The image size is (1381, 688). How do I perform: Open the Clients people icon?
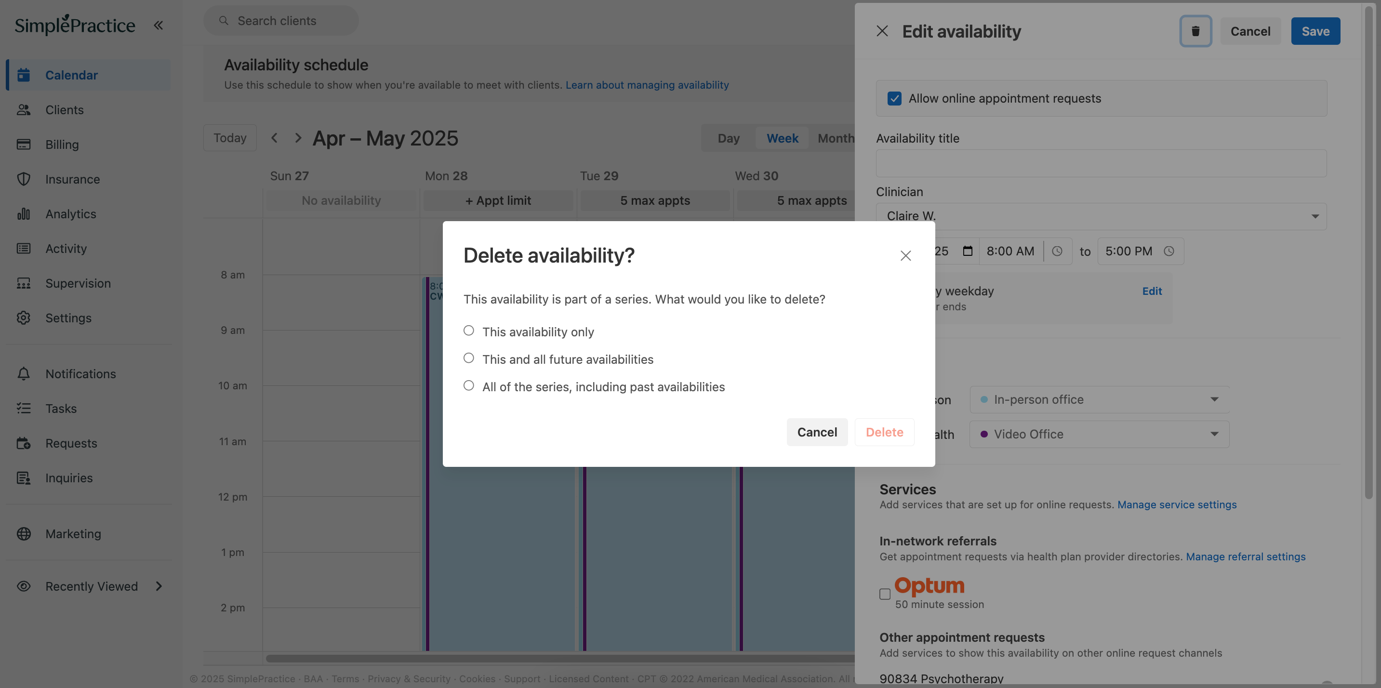(24, 109)
